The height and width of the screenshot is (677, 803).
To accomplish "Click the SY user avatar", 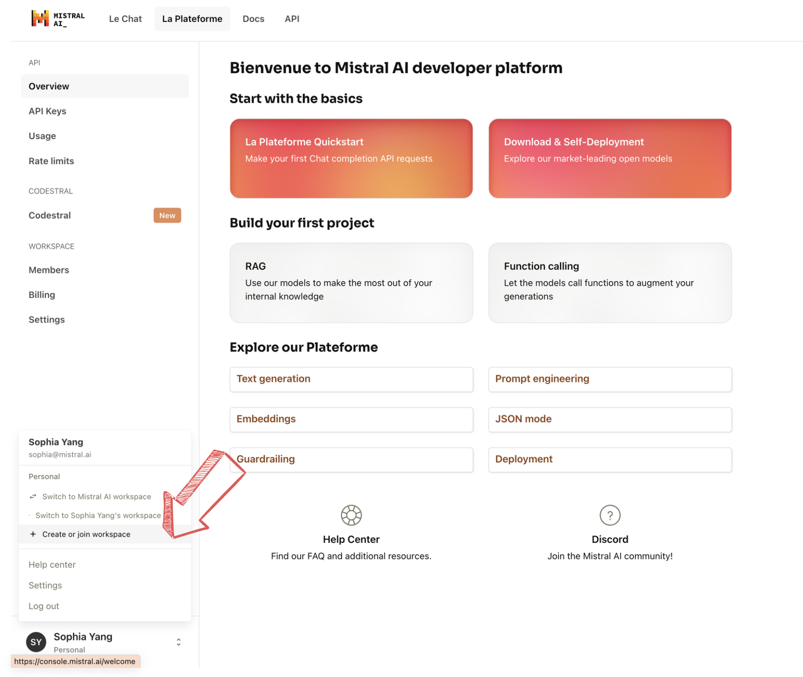I will 36,642.
